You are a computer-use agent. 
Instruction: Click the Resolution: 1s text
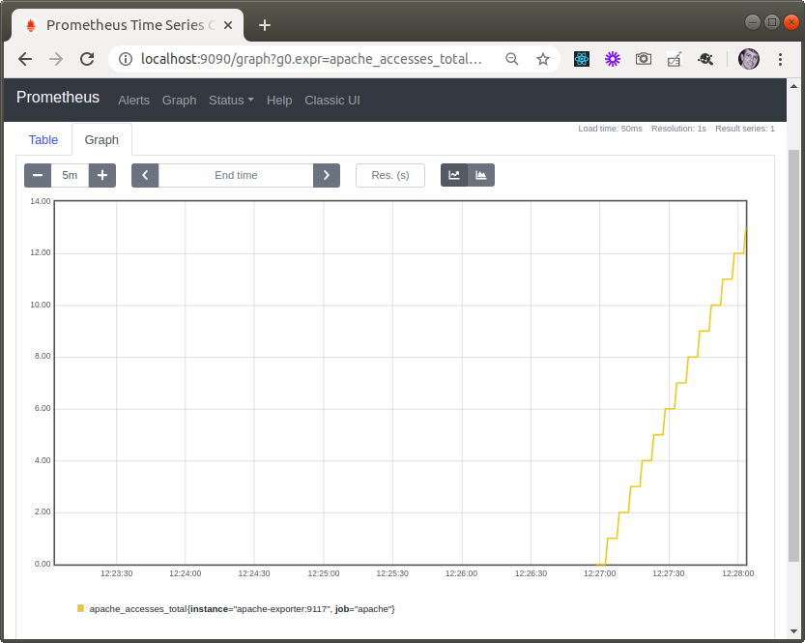coord(678,129)
